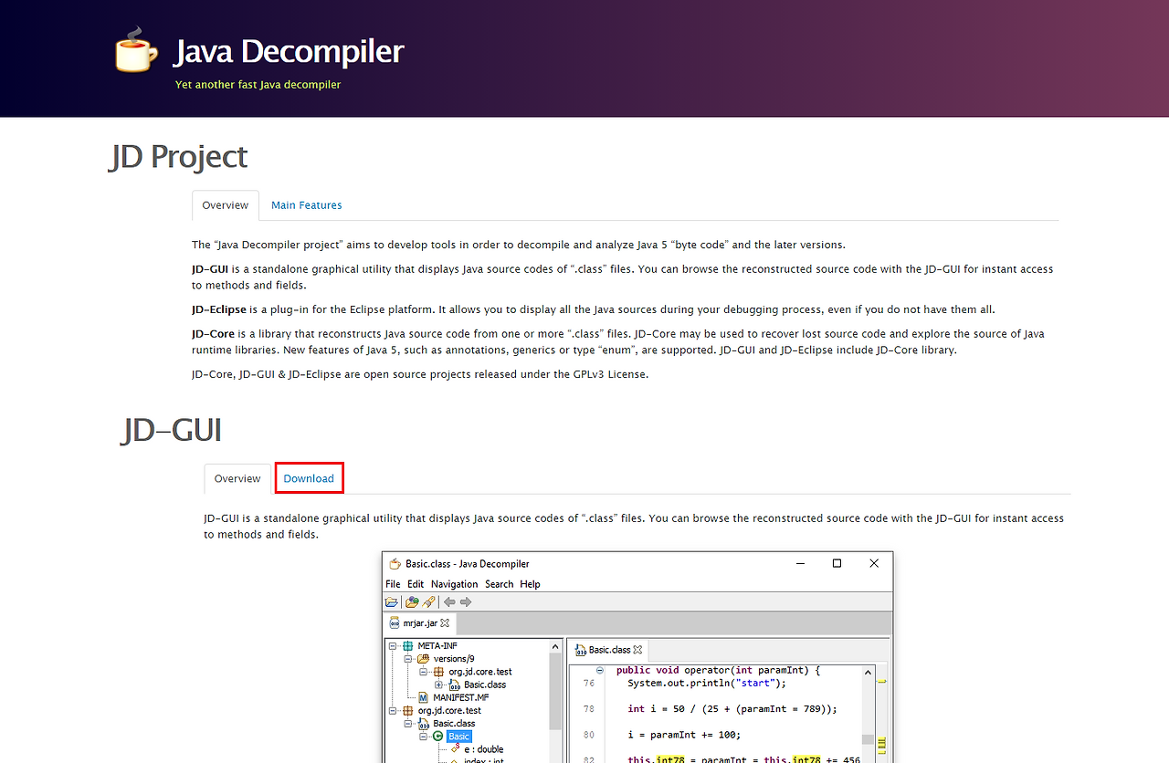Click the 'System.out.println("start");' code line
This screenshot has height=763, width=1169.
[707, 683]
